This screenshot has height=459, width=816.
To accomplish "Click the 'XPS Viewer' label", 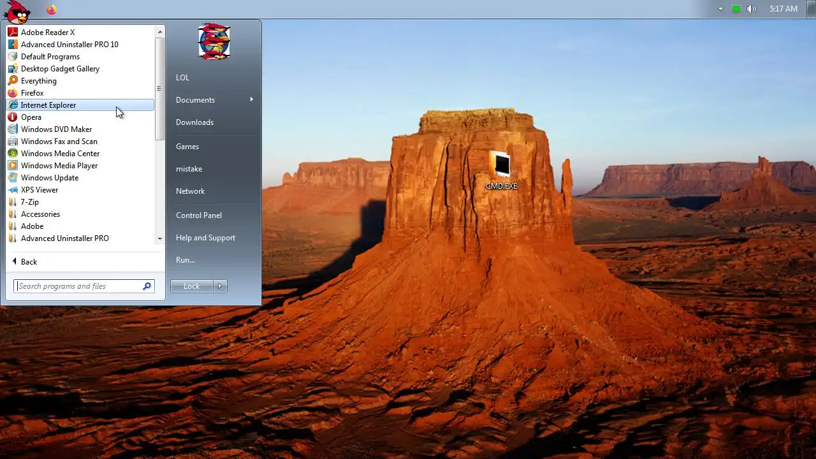I will [x=40, y=189].
